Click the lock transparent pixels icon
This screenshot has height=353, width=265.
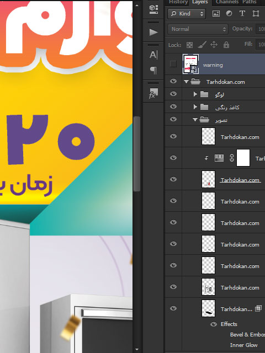(x=189, y=45)
